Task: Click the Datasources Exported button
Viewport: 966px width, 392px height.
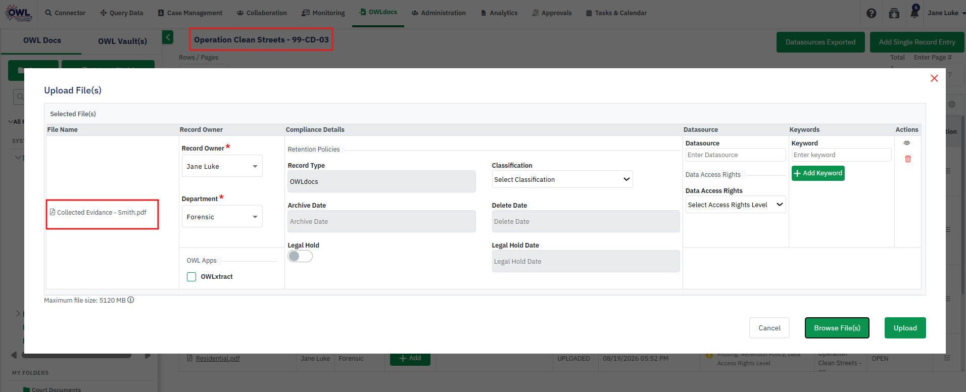Action: tap(820, 42)
